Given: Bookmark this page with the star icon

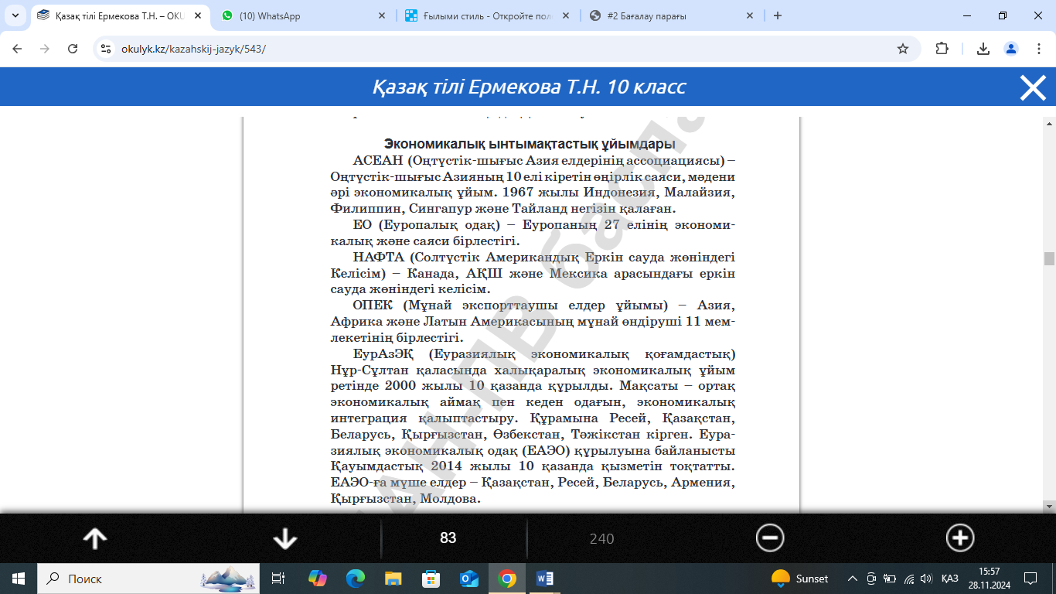Looking at the screenshot, I should click(903, 49).
